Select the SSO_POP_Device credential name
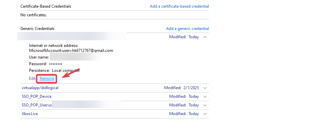Viewport: 323px width, 140px height. click(x=36, y=96)
